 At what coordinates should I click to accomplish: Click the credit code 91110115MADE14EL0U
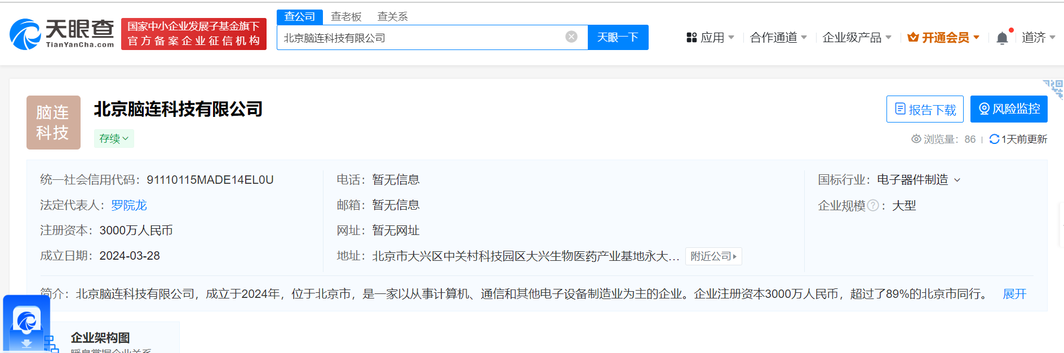click(210, 180)
